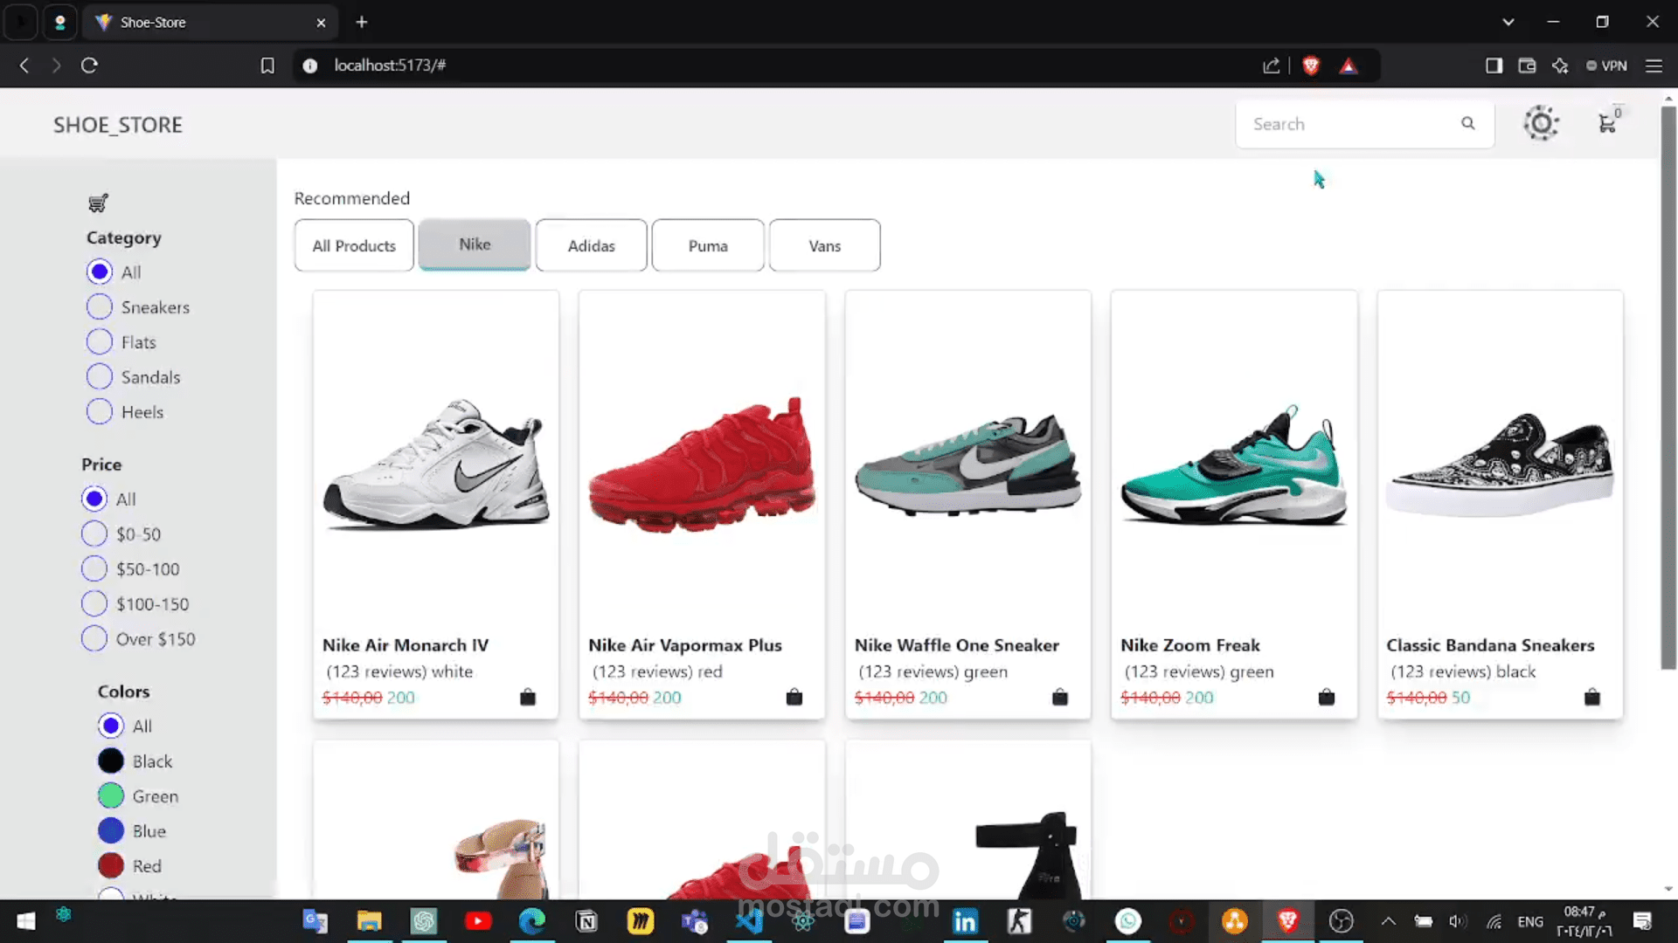Open Visual Studio Code from taskbar
Image resolution: width=1678 pixels, height=943 pixels.
[749, 921]
